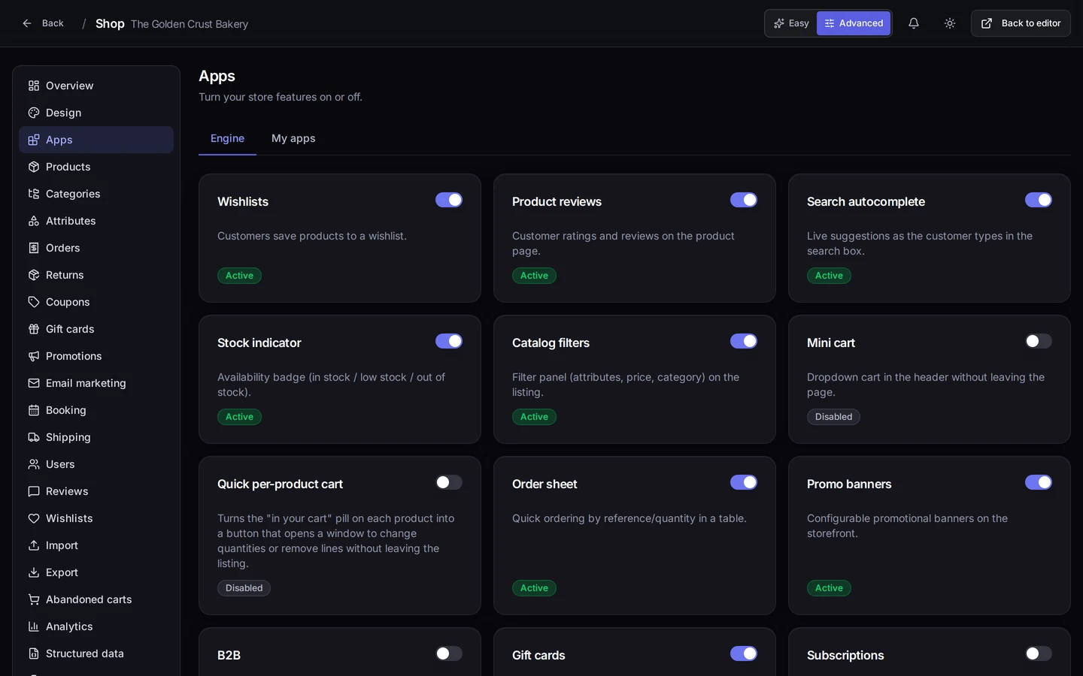The width and height of the screenshot is (1083, 676).
Task: Click the Attributes shapes icon
Action: [34, 221]
